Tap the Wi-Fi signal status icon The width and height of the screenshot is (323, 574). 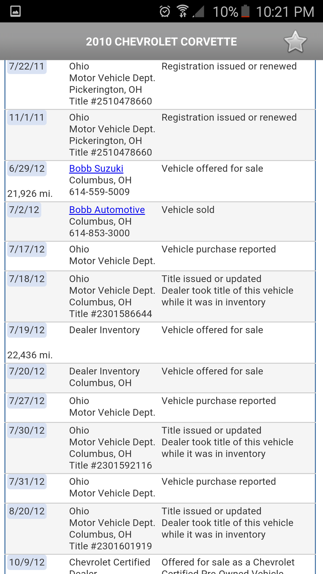(183, 12)
